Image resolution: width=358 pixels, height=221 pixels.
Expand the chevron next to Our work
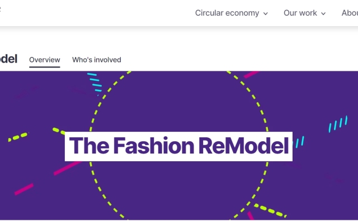pos(323,13)
